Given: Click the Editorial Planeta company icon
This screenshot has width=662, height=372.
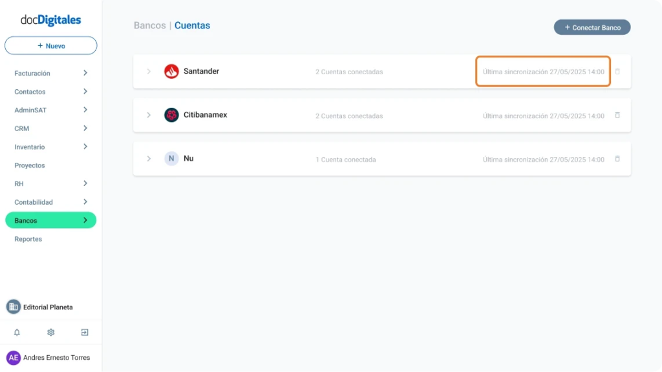Looking at the screenshot, I should [14, 307].
